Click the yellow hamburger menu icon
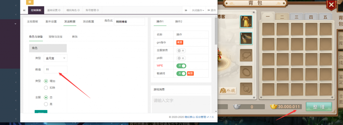This screenshot has width=343, height=125. point(30,2)
